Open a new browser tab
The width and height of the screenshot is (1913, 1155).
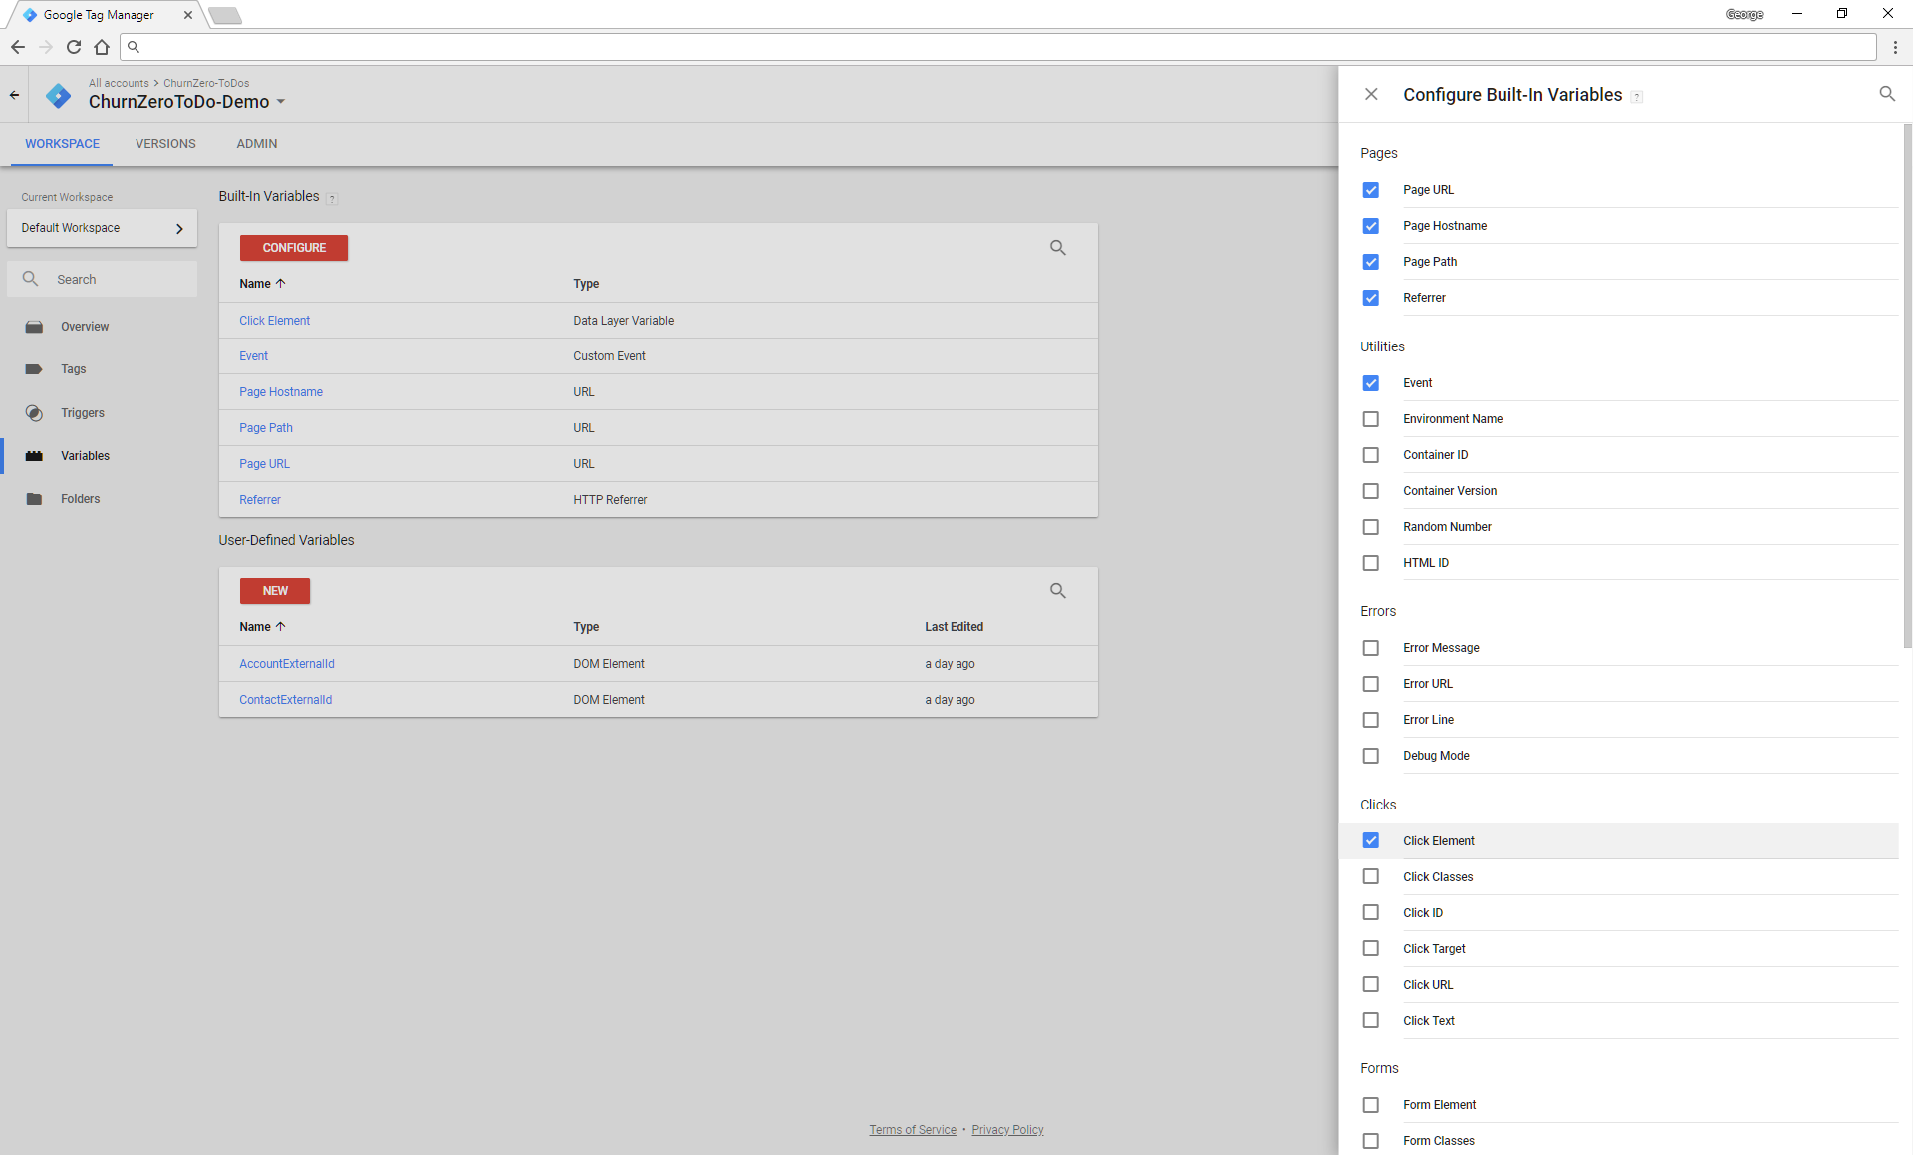click(225, 15)
